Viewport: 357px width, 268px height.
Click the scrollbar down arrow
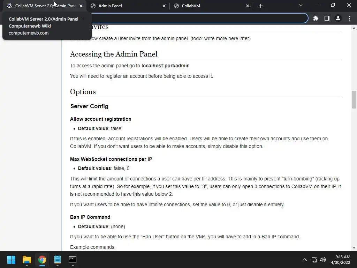click(354, 248)
